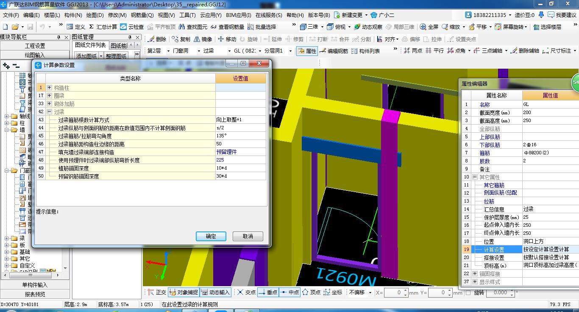Click 我要建议 feedback icon
This screenshot has height=312, width=579.
click(562, 15)
